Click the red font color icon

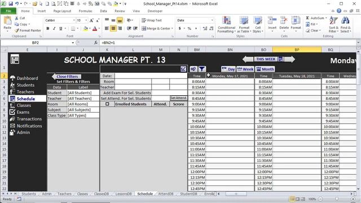tap(95, 29)
